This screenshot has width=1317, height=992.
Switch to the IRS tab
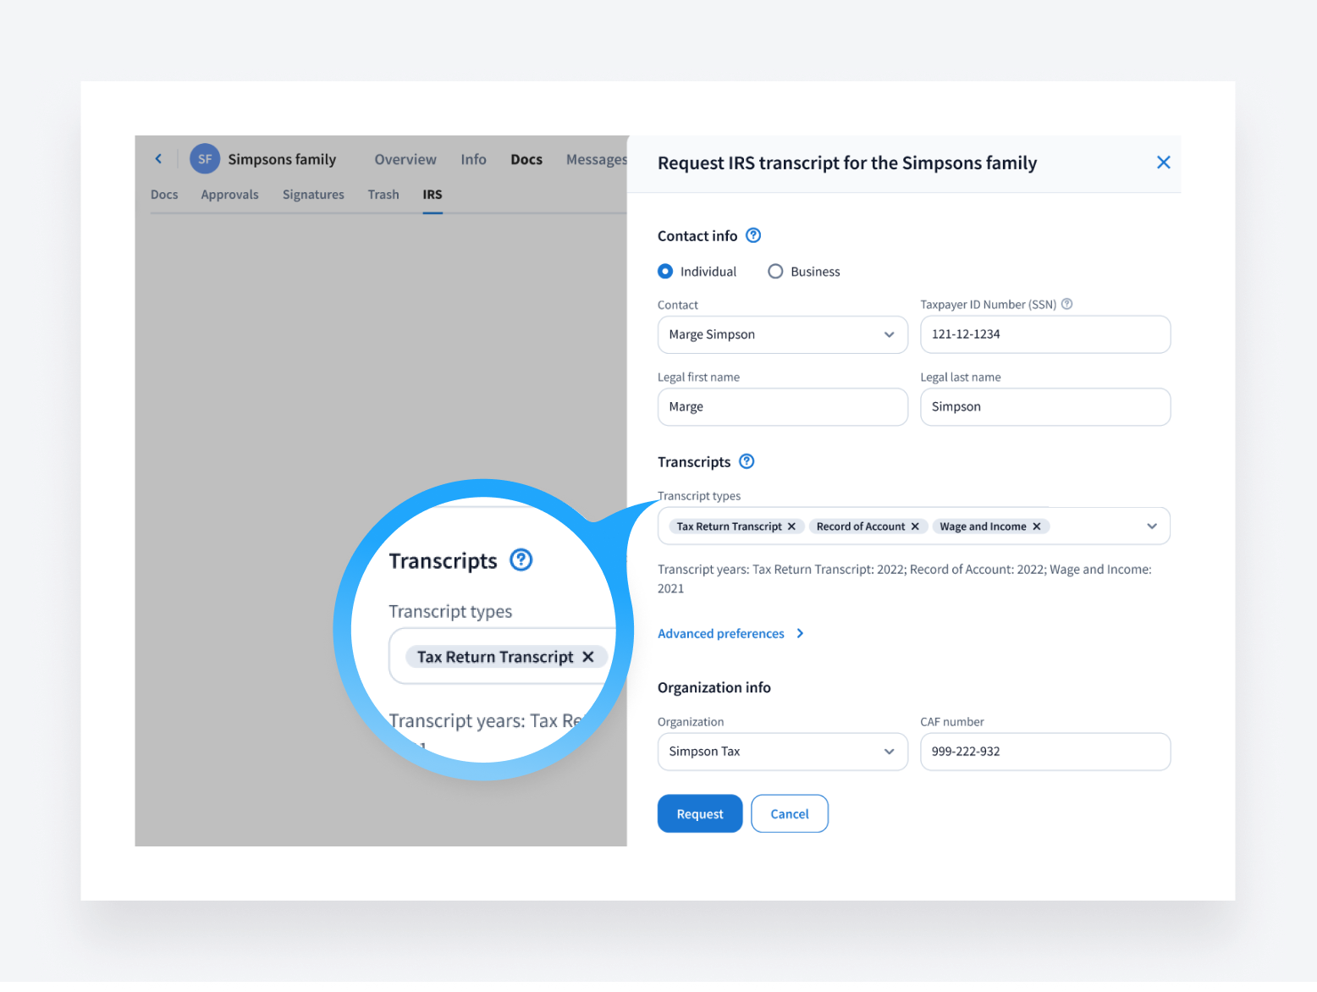[432, 194]
